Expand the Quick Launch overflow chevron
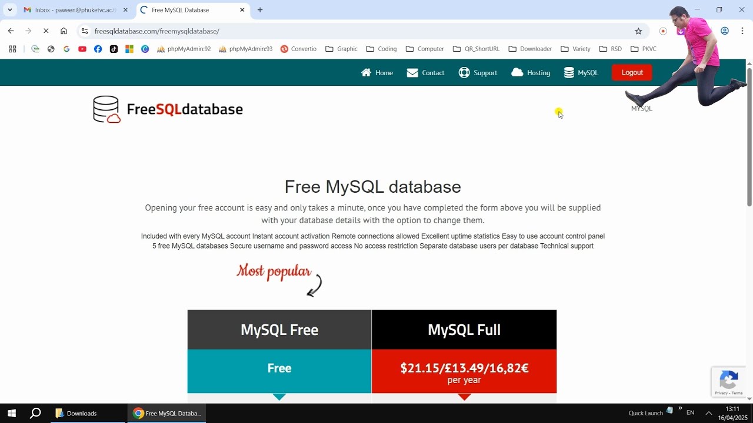753x423 pixels. [681, 408]
